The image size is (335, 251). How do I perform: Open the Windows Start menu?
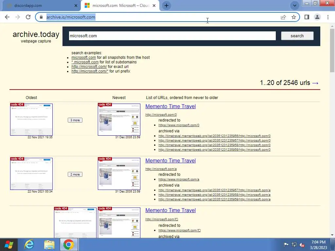9,244
